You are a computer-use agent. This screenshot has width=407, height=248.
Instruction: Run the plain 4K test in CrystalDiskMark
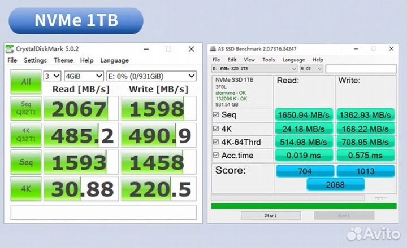pyautogui.click(x=25, y=189)
